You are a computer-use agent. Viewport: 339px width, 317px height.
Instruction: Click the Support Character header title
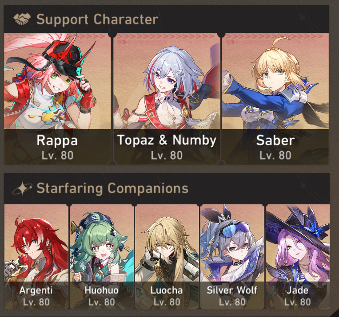tap(97, 20)
